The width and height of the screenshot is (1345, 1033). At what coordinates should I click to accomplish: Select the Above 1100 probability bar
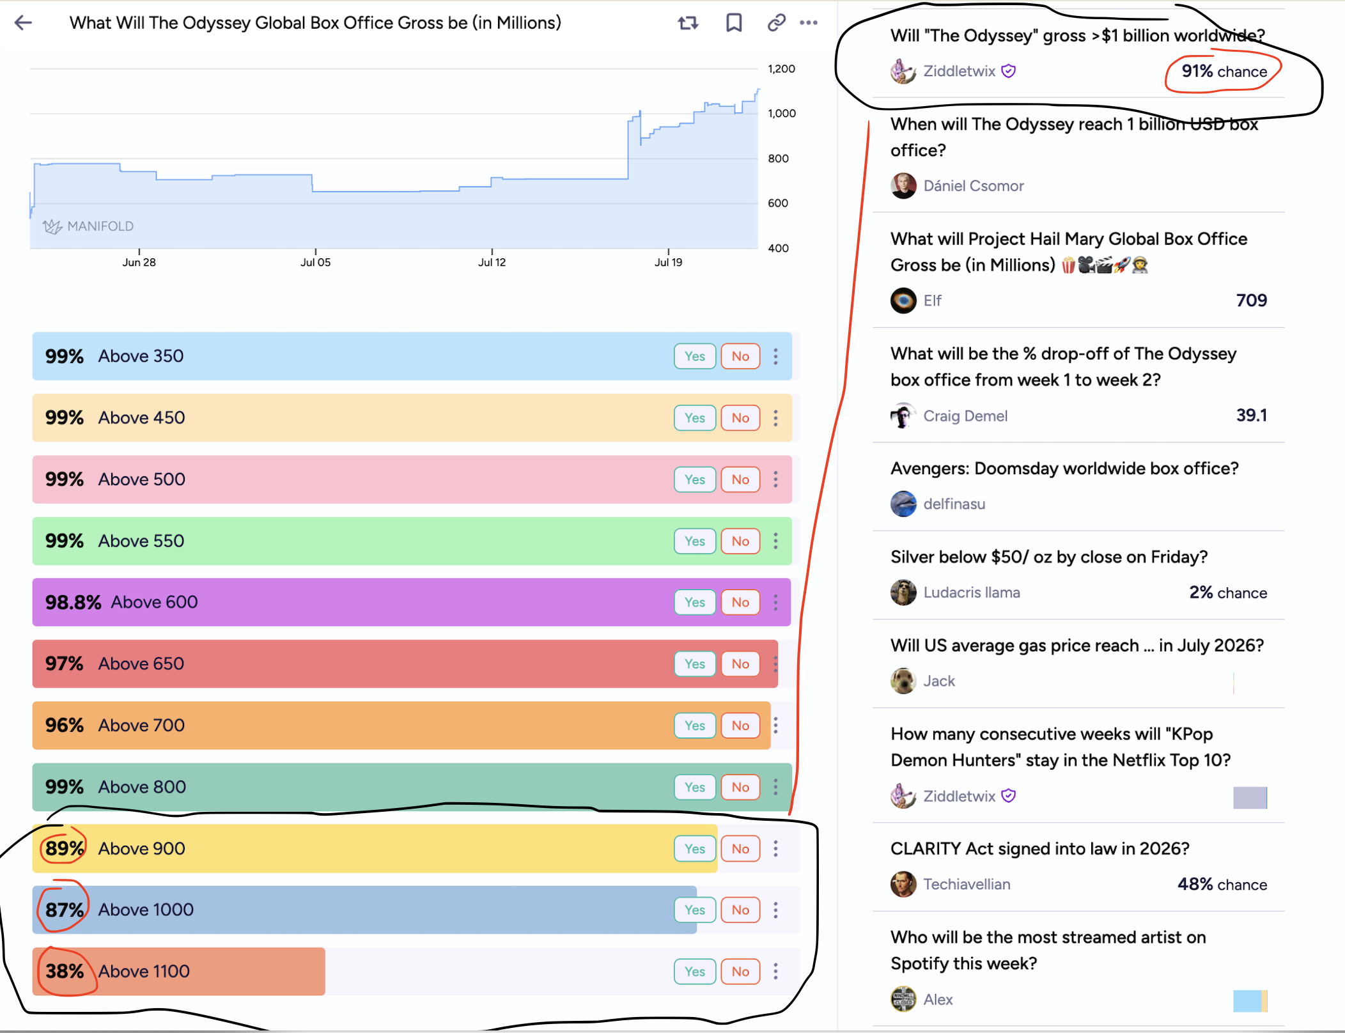pyautogui.click(x=416, y=972)
